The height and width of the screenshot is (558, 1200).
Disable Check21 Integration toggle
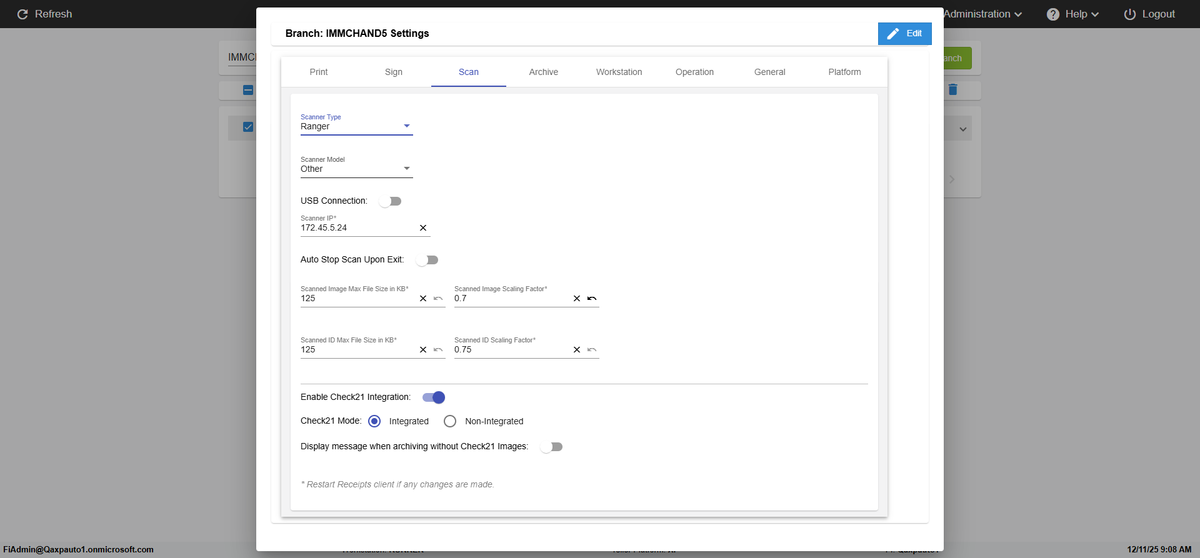click(x=434, y=397)
